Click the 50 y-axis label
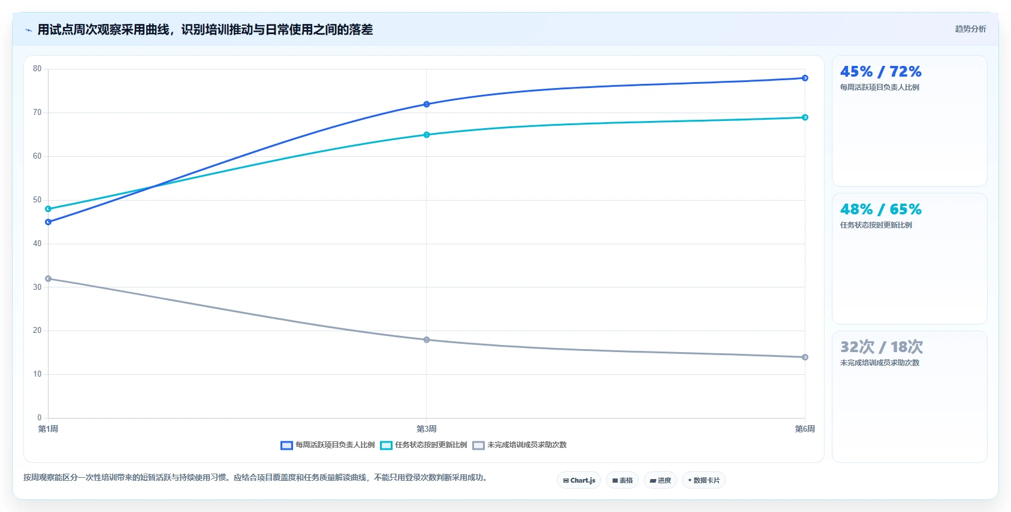1011x512 pixels. [x=37, y=200]
